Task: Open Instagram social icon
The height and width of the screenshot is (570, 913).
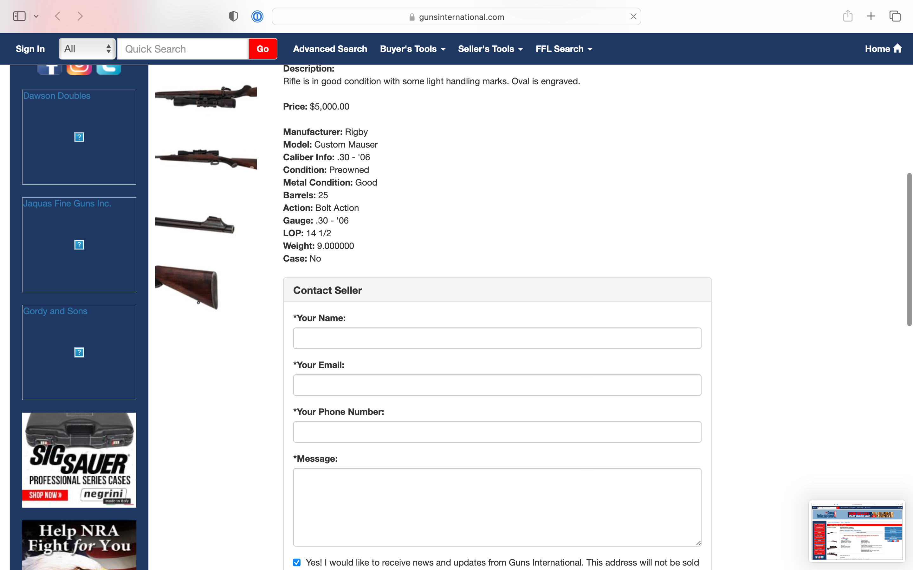Action: pyautogui.click(x=79, y=70)
